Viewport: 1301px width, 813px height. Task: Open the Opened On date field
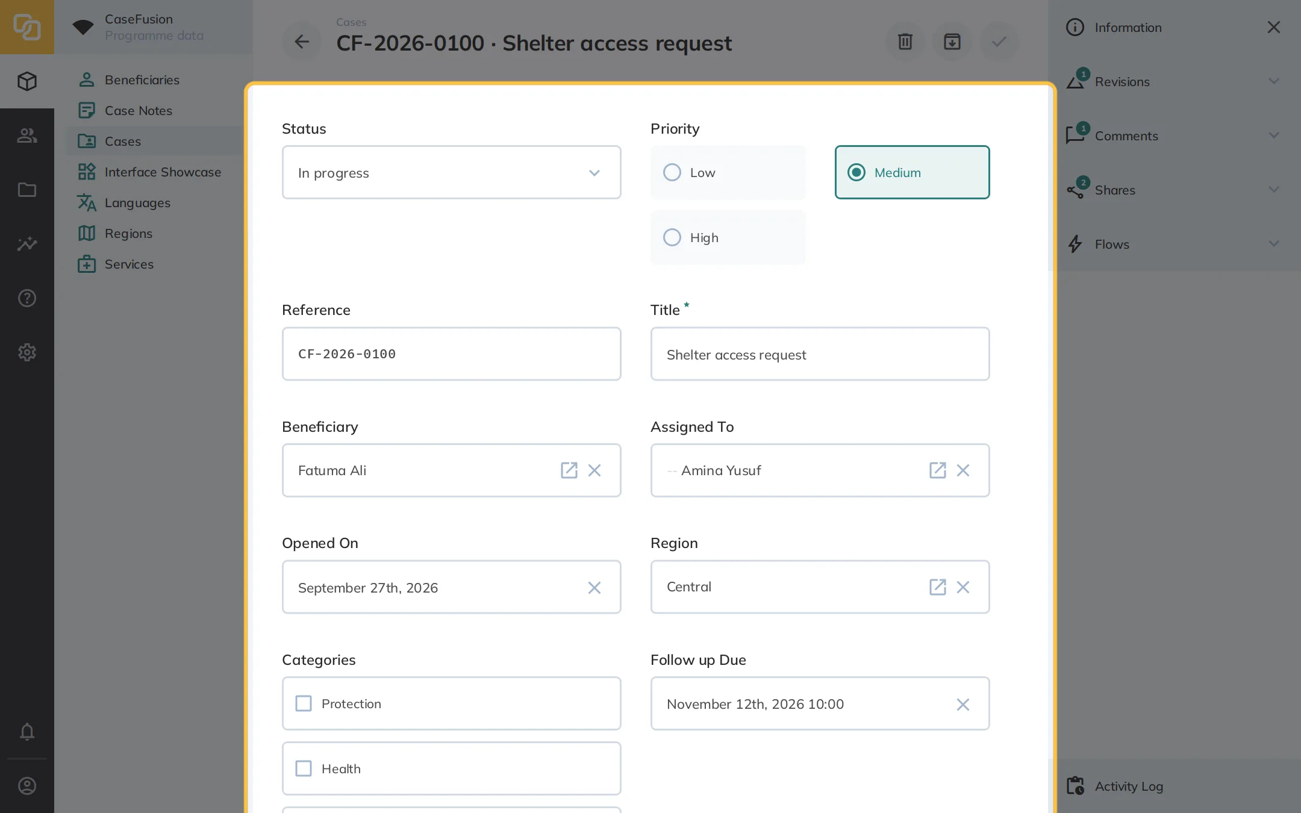pyautogui.click(x=451, y=587)
